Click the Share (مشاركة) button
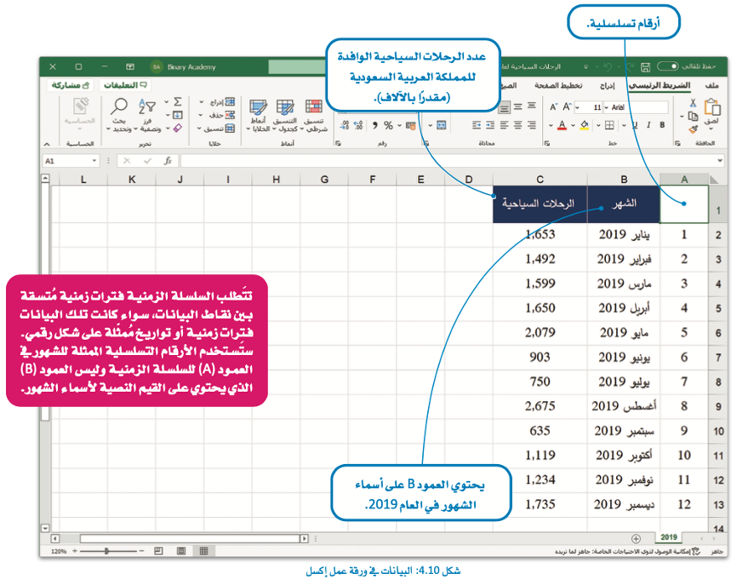Viewport: 737px width, 585px height. (x=71, y=85)
